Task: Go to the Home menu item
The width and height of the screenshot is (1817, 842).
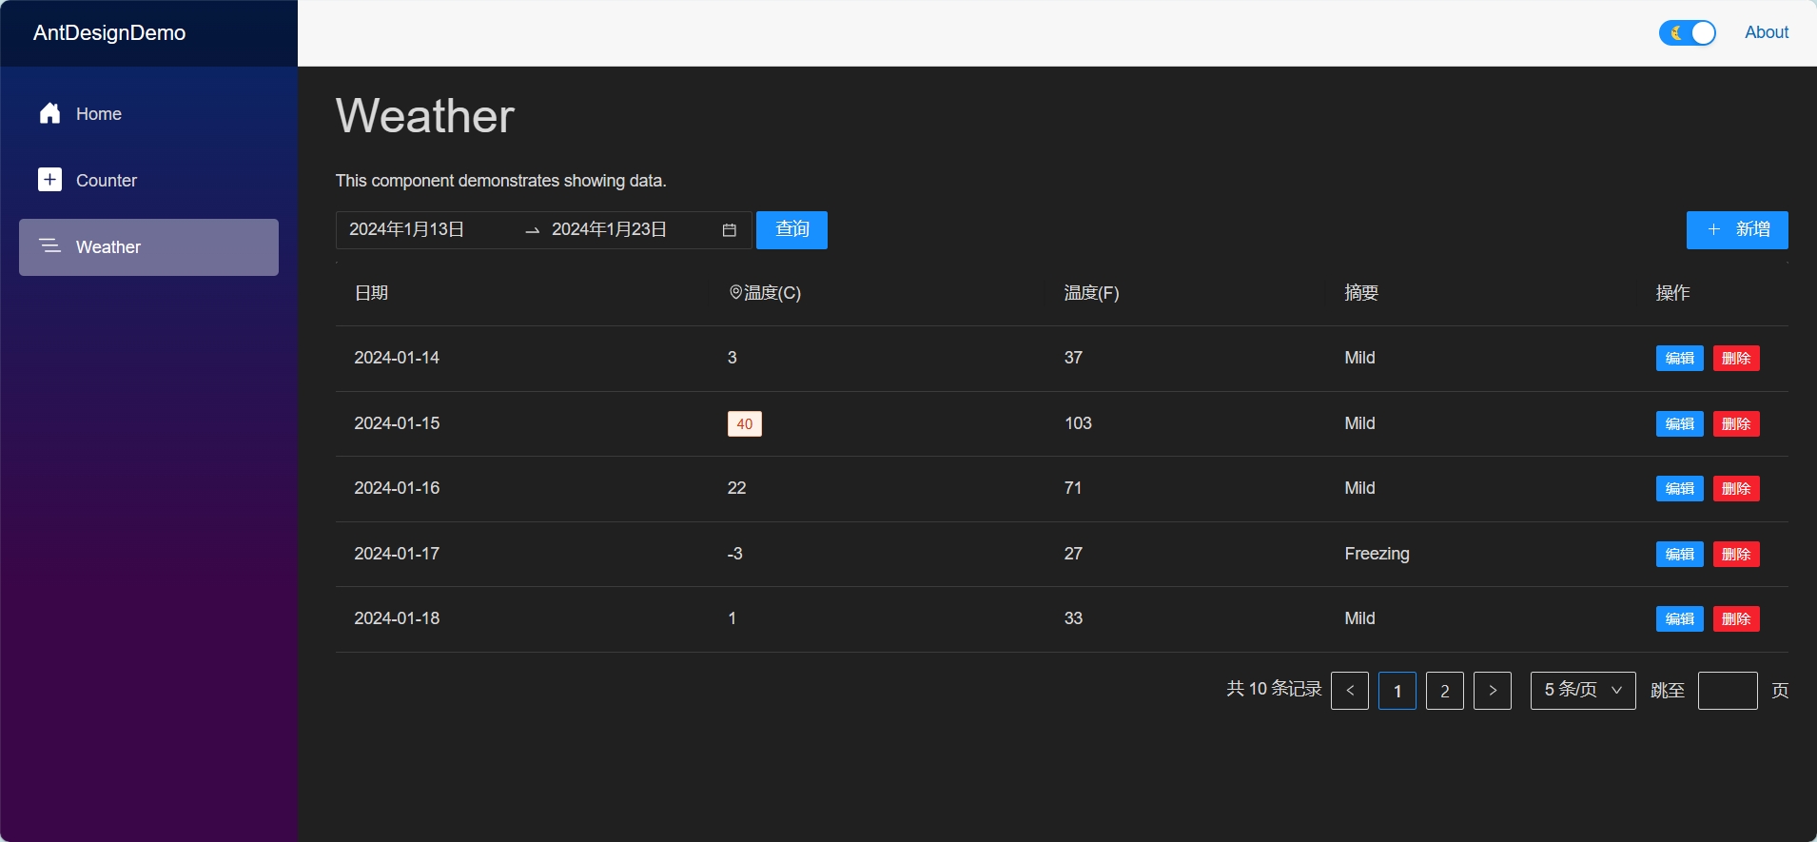Action: (148, 114)
